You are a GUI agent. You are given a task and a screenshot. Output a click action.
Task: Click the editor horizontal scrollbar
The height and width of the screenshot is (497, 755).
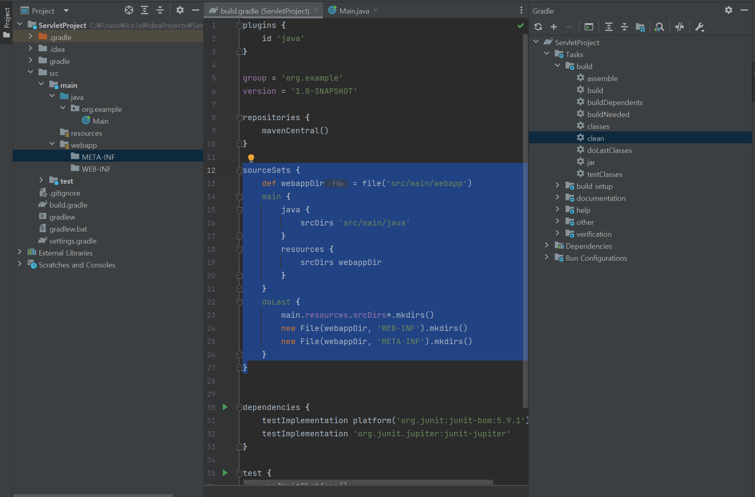click(368, 483)
